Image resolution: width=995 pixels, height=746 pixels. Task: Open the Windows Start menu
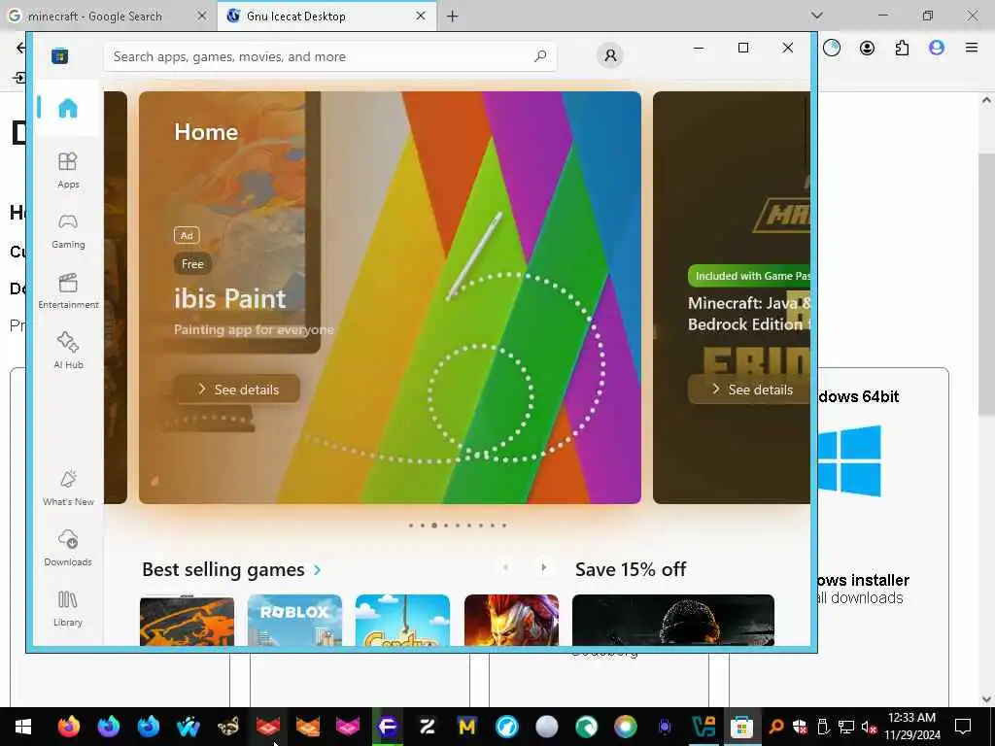(23, 727)
